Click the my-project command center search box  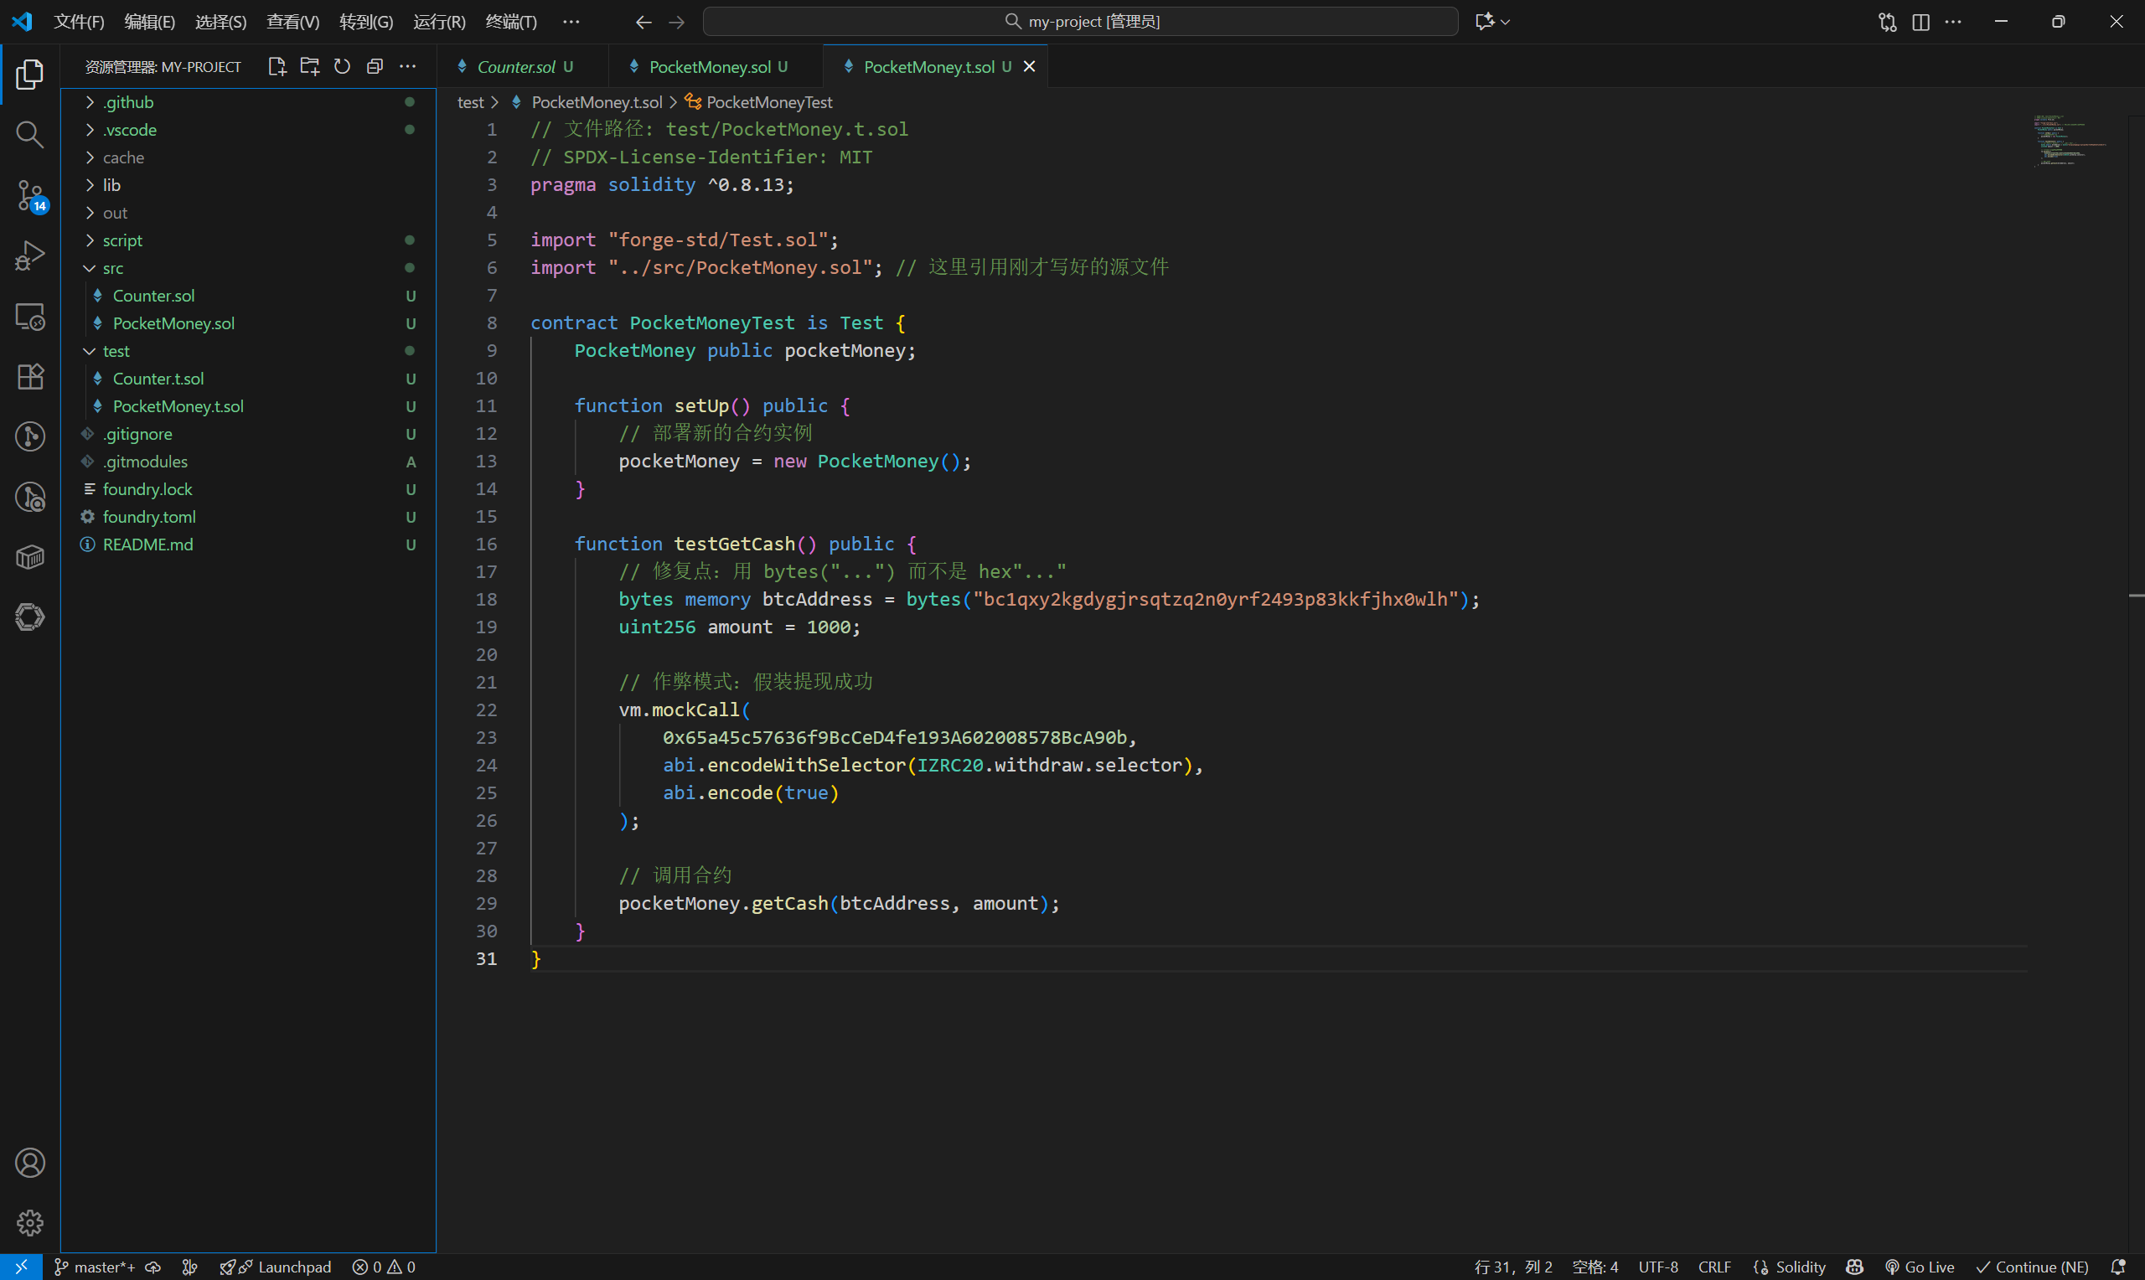pos(1080,22)
